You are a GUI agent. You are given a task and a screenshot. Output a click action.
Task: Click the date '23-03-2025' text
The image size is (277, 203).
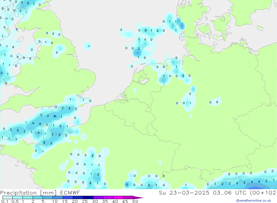[189, 192]
